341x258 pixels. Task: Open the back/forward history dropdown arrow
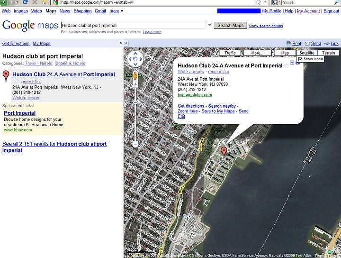17,2
